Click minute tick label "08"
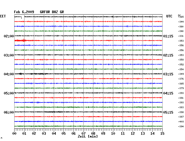Viewport: 185px width, 141px height. tap(93, 134)
